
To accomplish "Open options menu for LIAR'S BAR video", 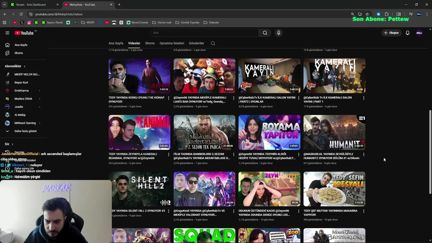I will 234,98.
